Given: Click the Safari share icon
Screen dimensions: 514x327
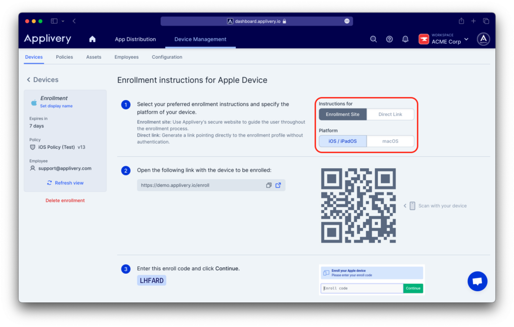Looking at the screenshot, I should pos(461,21).
